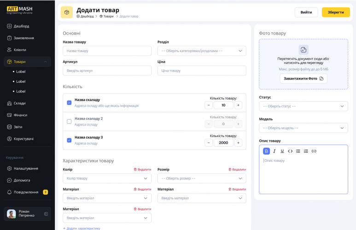Open the Статус dropdown
The width and height of the screenshot is (356, 230).
point(303,106)
